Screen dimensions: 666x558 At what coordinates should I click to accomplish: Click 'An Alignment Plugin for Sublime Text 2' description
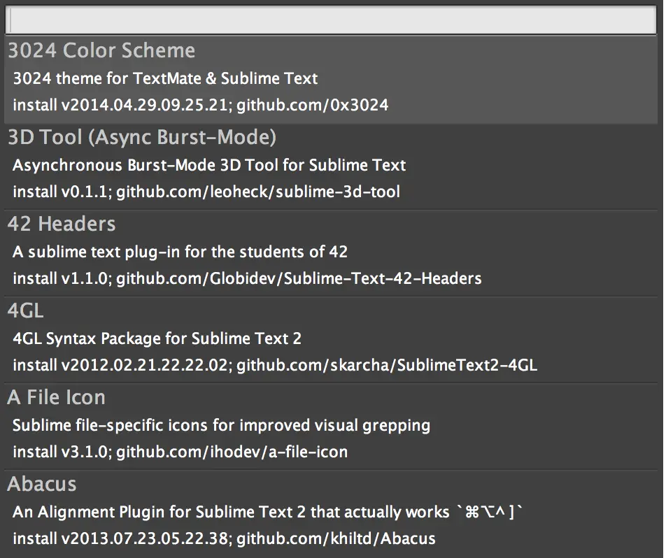[267, 512]
